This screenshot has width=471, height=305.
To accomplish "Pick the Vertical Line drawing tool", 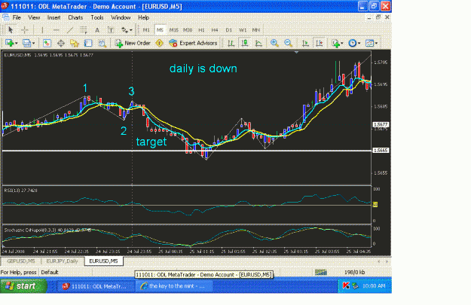I will point(42,30).
